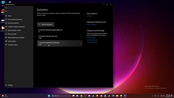The image size is (174, 98).
Task: Show hidden system tray icons
Action: coord(153,96)
